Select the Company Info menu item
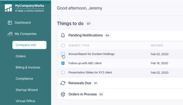183x105 pixels. (x=29, y=45)
